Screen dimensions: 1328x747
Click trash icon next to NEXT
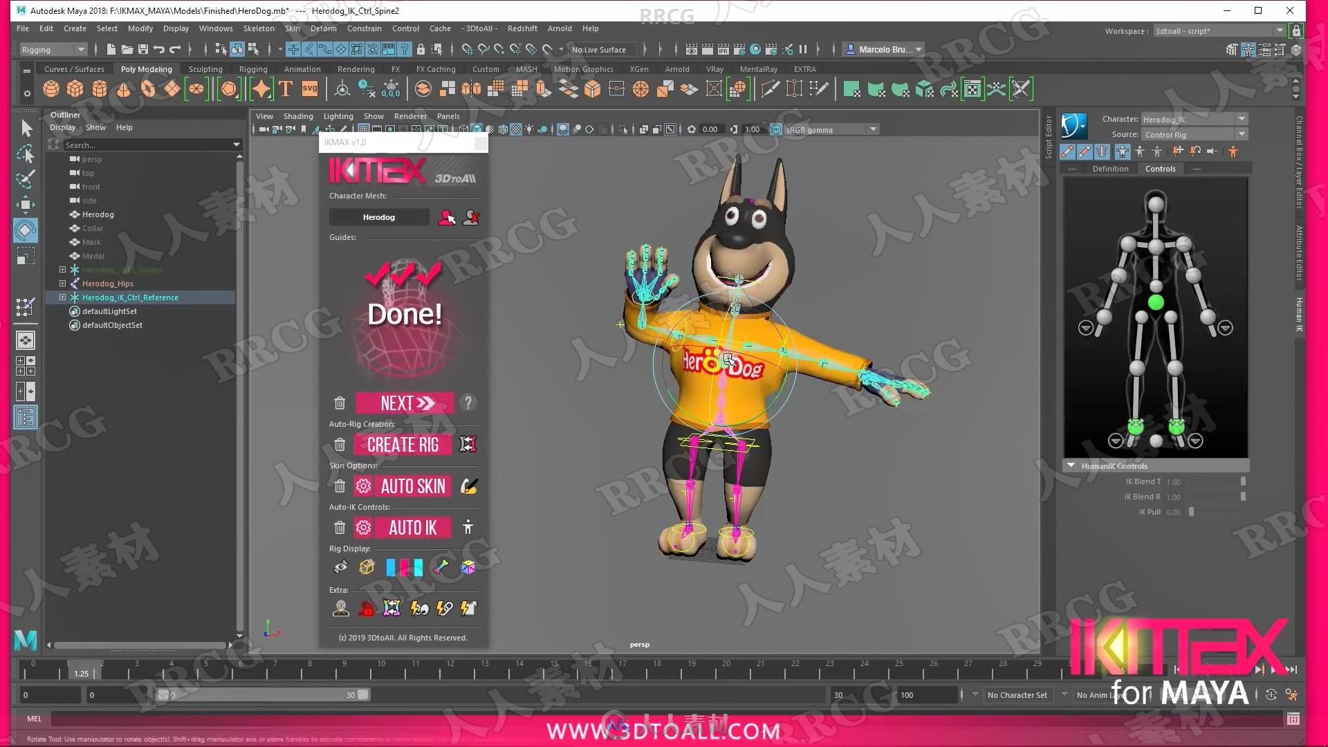click(340, 403)
